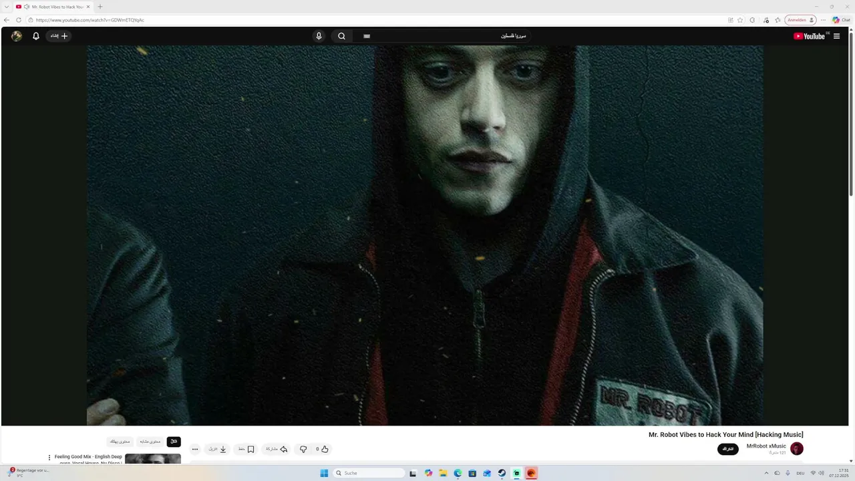Image resolution: width=855 pixels, height=481 pixels.
Task: Start voice search with microphone icon
Action: [319, 36]
